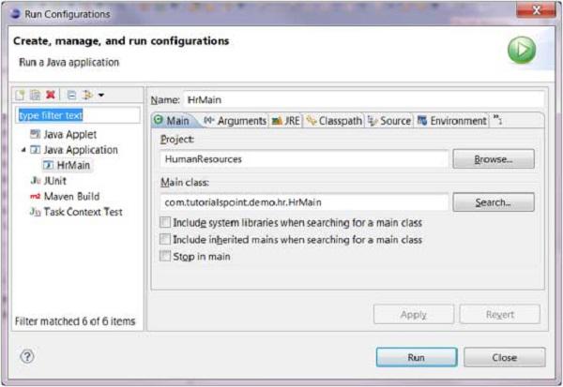Switch to the Classpath tab
563x387 pixels.
(334, 121)
